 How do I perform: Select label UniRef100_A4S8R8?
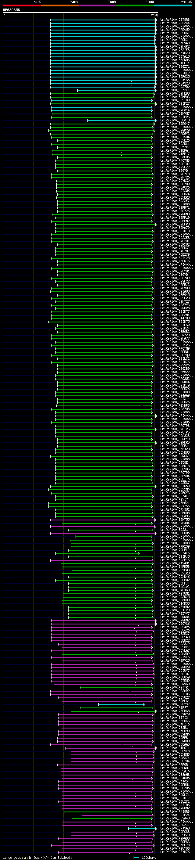click(x=175, y=811)
